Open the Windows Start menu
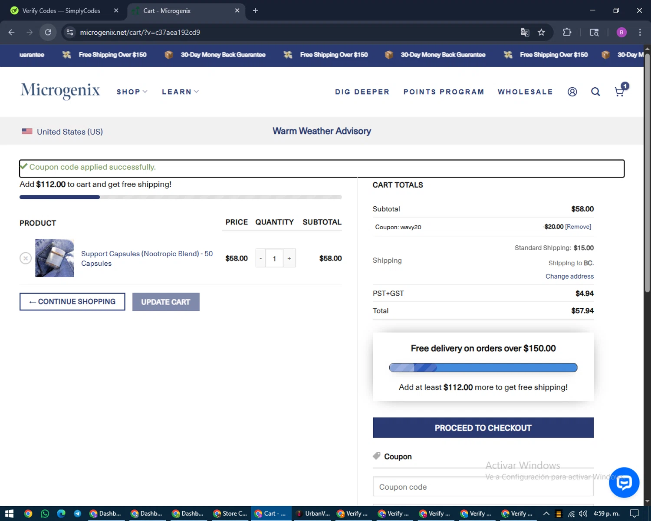The width and height of the screenshot is (651, 521). point(10,514)
